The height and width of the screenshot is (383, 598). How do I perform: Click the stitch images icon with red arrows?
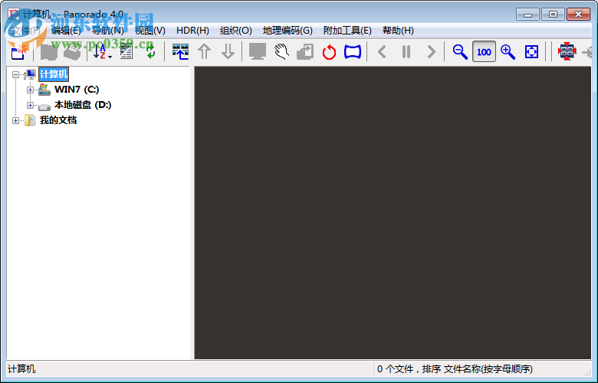coord(567,51)
